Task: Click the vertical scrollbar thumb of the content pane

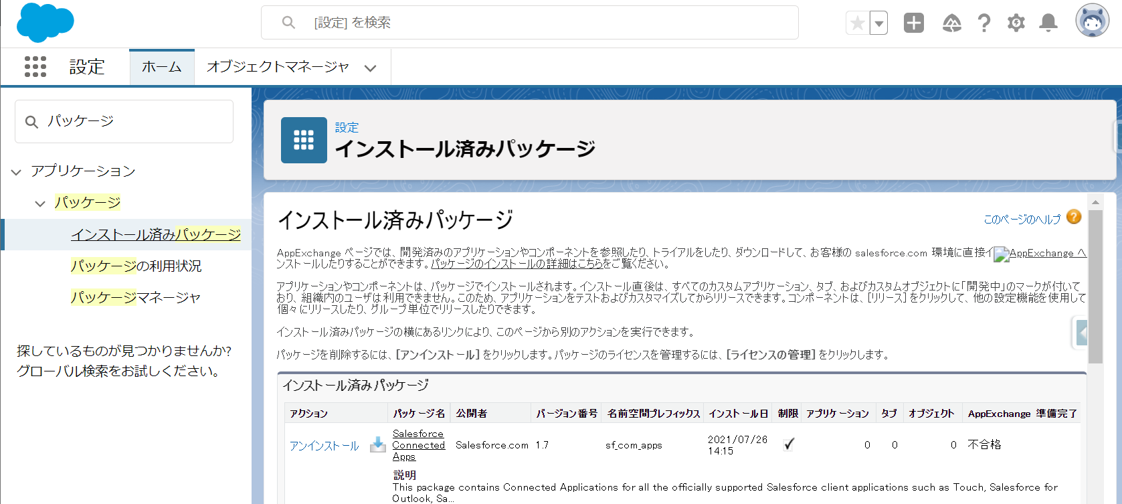Action: [1095, 286]
